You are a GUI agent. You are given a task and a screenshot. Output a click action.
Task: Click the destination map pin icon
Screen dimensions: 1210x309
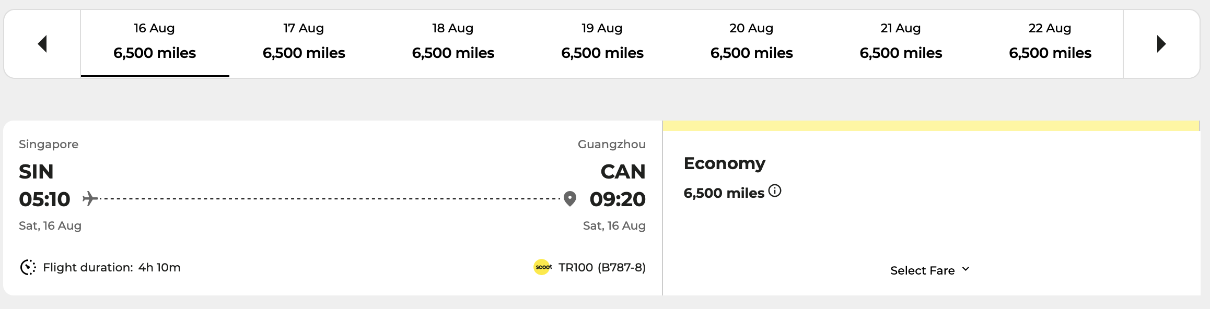[570, 199]
